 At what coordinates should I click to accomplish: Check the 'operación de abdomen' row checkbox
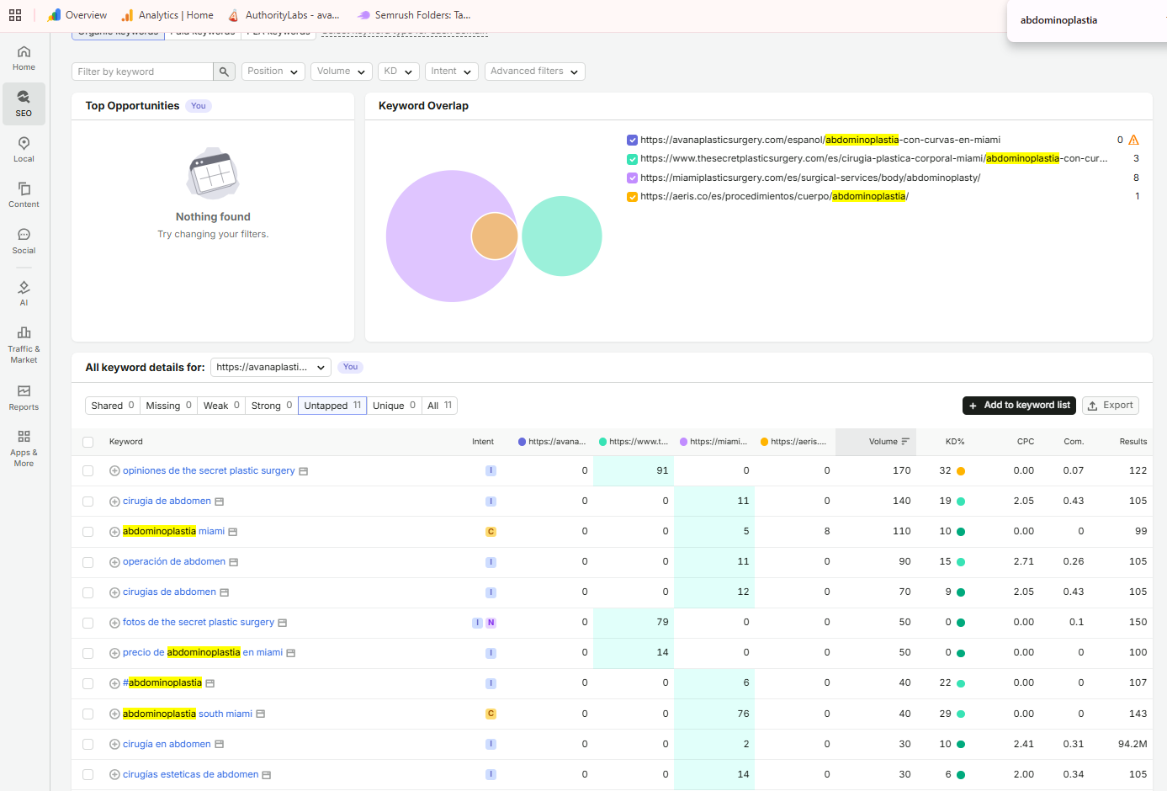[x=88, y=562]
